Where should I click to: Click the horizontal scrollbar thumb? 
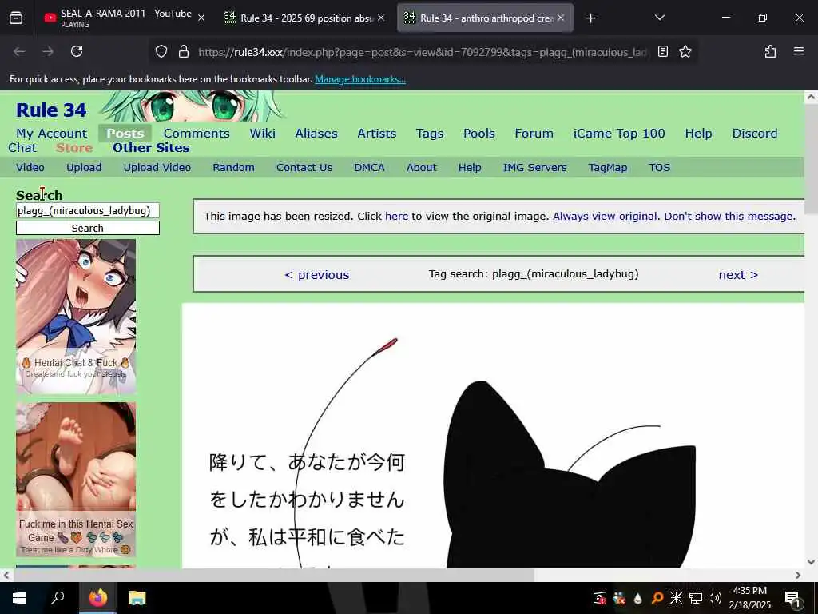coord(274,575)
